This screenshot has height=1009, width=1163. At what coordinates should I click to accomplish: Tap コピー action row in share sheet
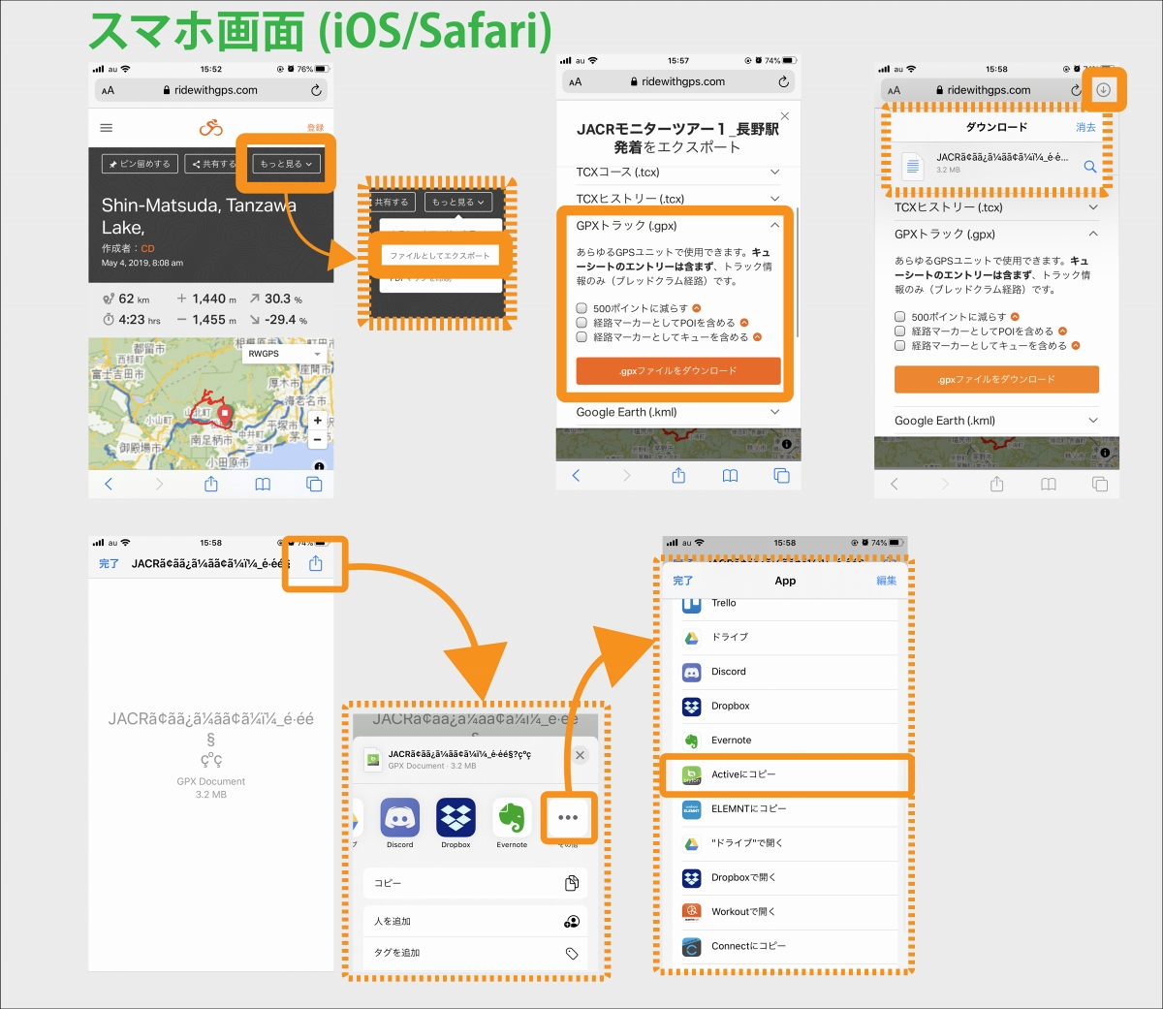[477, 883]
